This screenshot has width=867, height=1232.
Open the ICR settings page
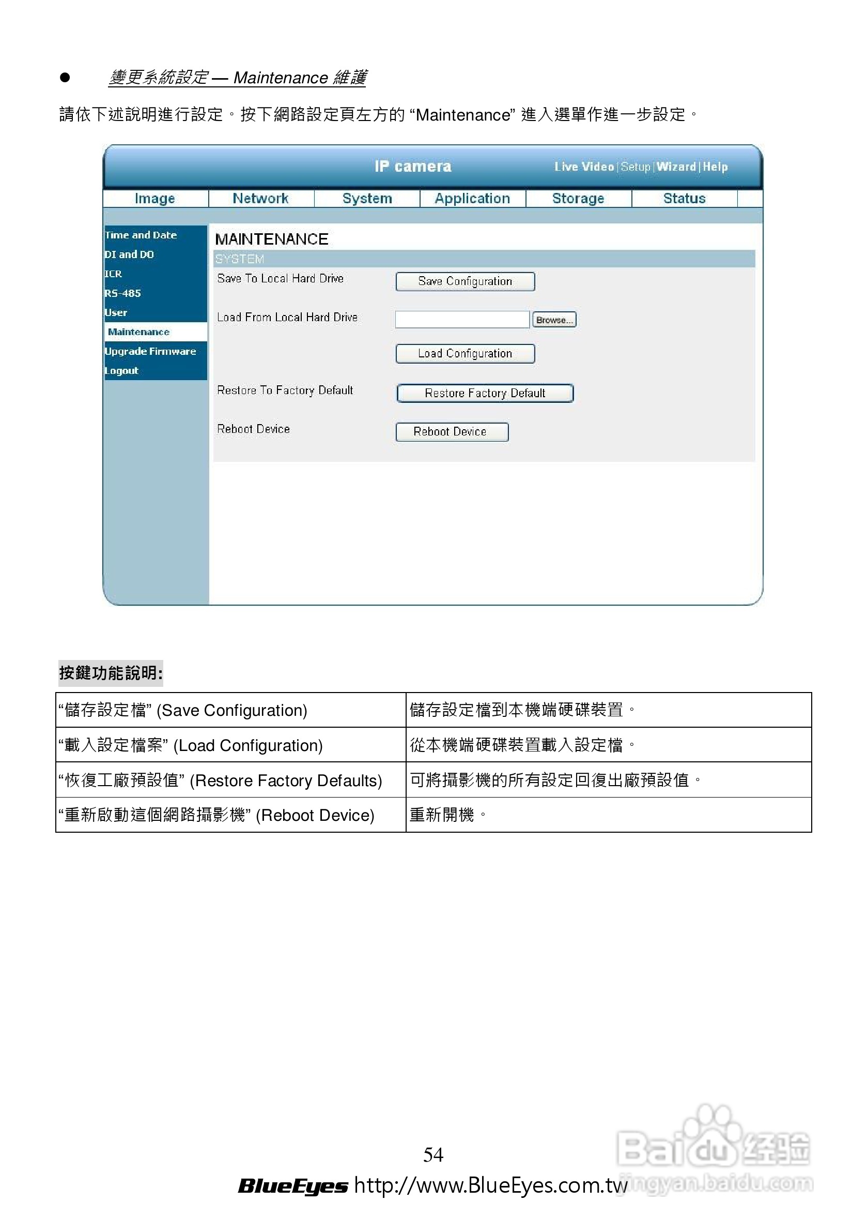tap(113, 274)
